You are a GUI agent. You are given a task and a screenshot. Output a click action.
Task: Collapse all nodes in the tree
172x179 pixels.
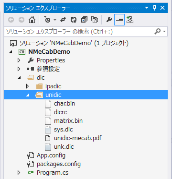[84, 20]
